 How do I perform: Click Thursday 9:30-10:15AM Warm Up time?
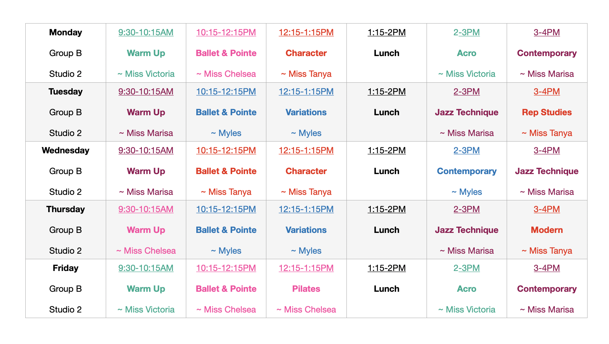coord(146,209)
